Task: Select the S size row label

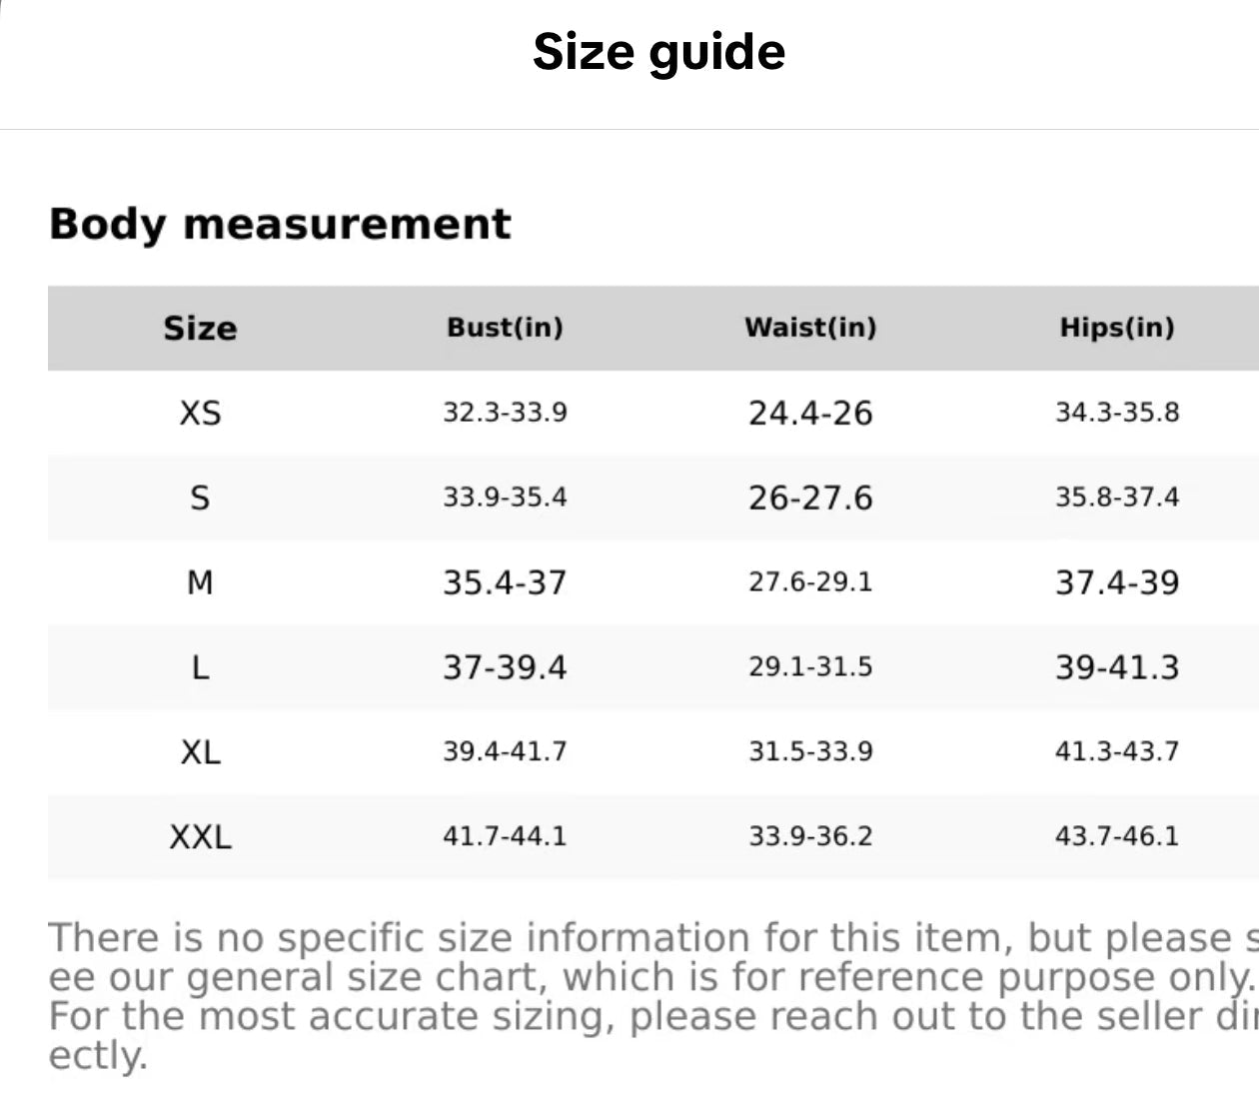Action: [x=200, y=498]
